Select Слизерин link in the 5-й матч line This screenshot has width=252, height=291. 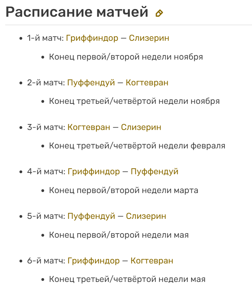click(x=146, y=216)
